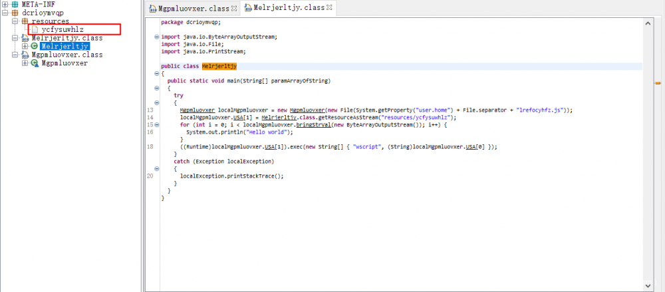Collapse the Melrjerltjy.class tree node
665x292 pixels.
15,38
